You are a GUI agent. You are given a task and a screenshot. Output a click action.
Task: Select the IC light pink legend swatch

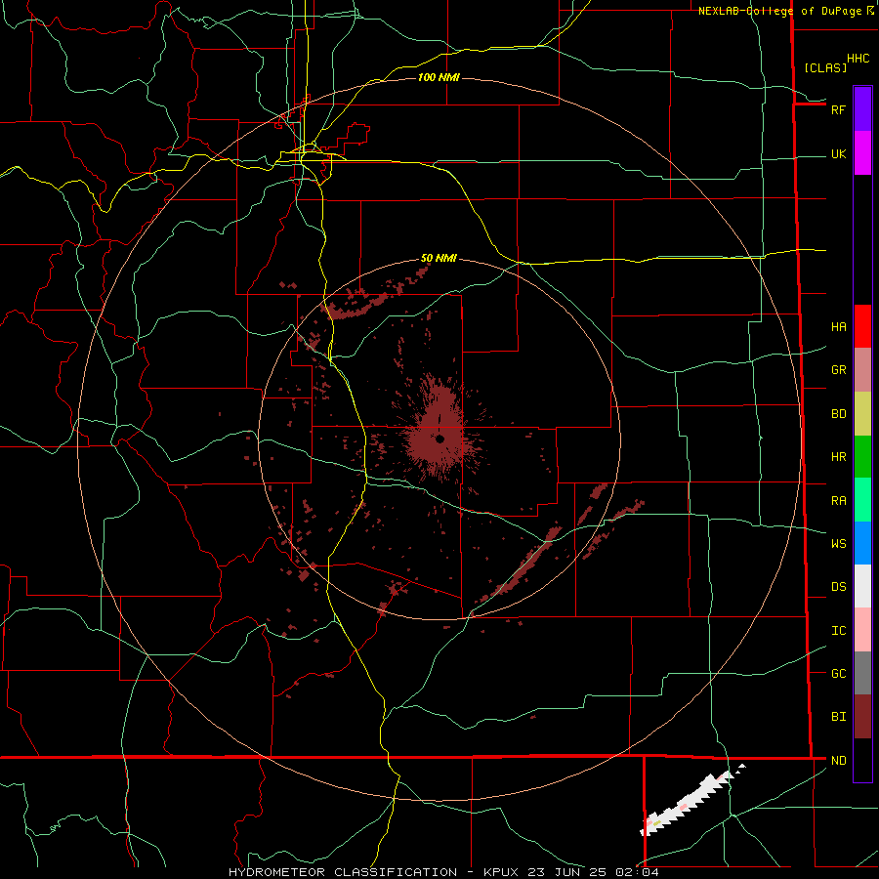pyautogui.click(x=862, y=630)
